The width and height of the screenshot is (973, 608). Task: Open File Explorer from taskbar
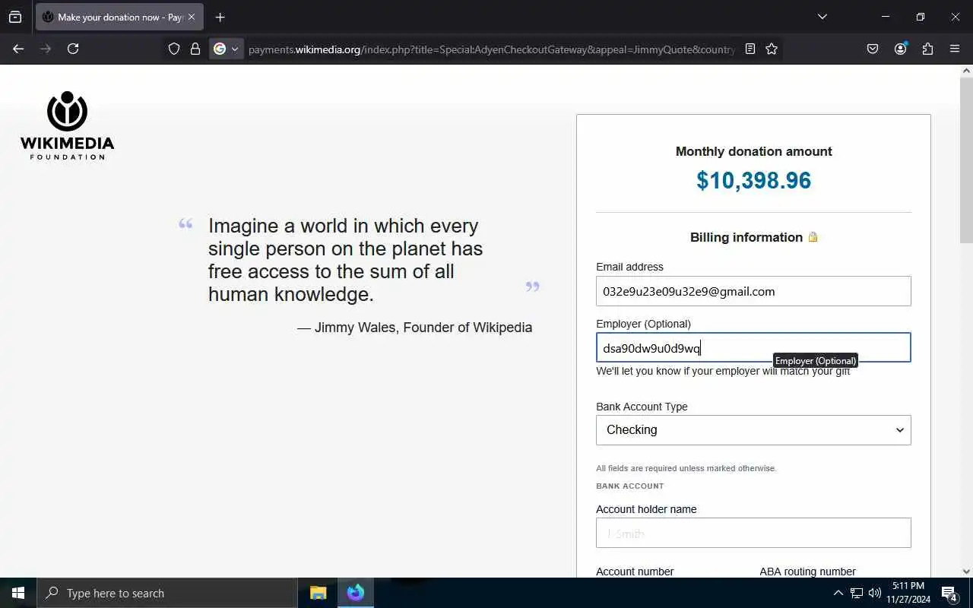[319, 593]
